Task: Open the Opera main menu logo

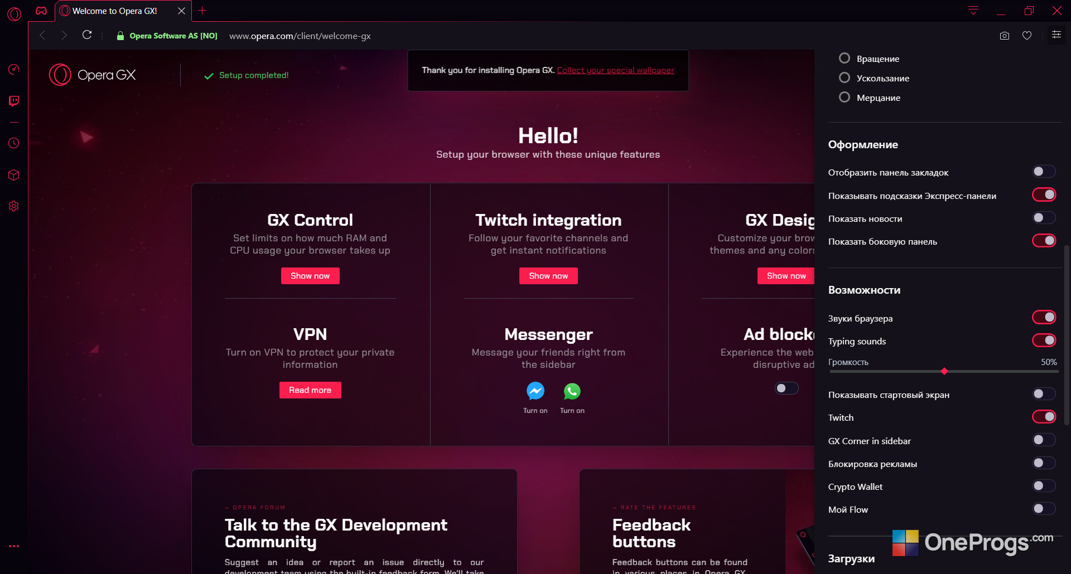Action: point(14,13)
